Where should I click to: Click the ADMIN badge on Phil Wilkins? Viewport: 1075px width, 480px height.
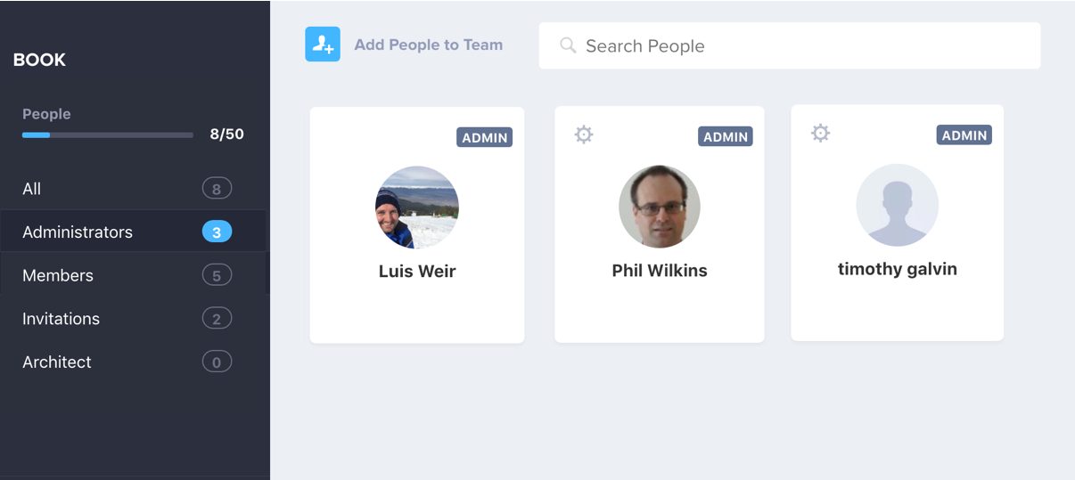pyautogui.click(x=726, y=136)
